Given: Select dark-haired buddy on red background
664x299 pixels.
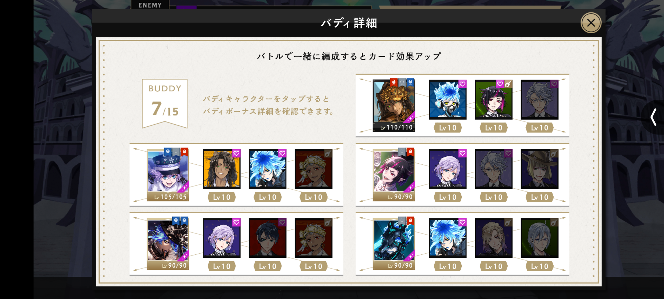Looking at the screenshot, I should (x=268, y=238).
